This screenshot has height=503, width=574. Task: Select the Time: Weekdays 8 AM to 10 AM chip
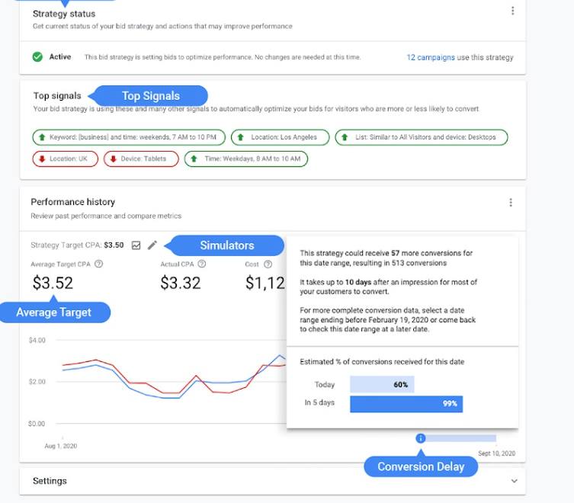pyautogui.click(x=246, y=159)
